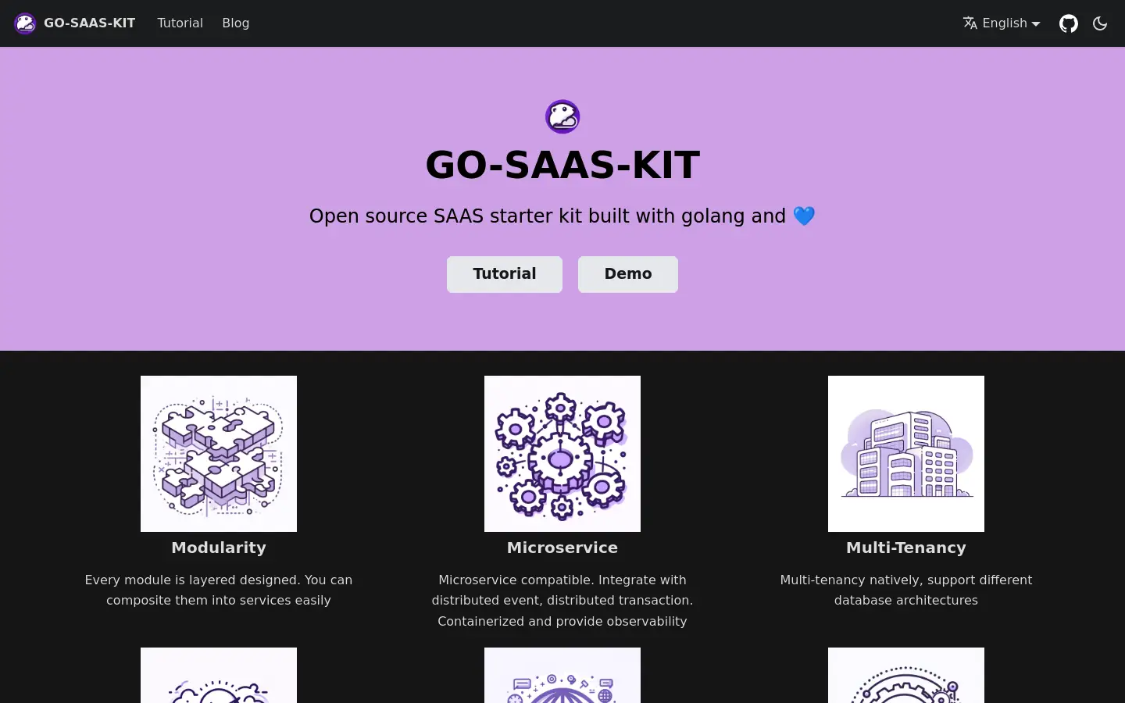The height and width of the screenshot is (703, 1125).
Task: Click the Multi-Tenancy buildings image
Action: click(906, 454)
